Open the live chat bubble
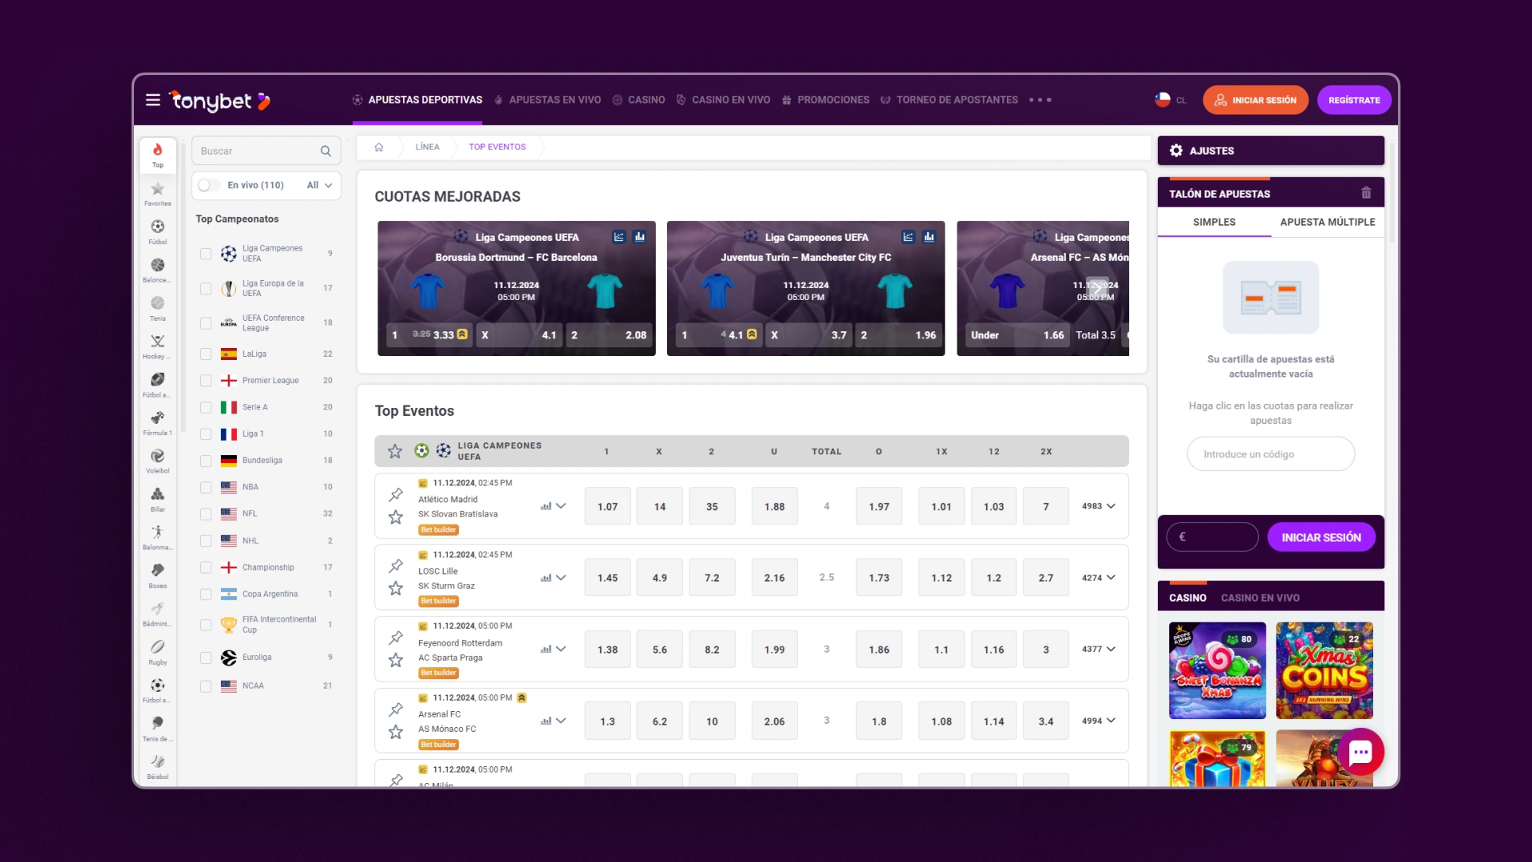This screenshot has width=1532, height=862. click(1360, 752)
